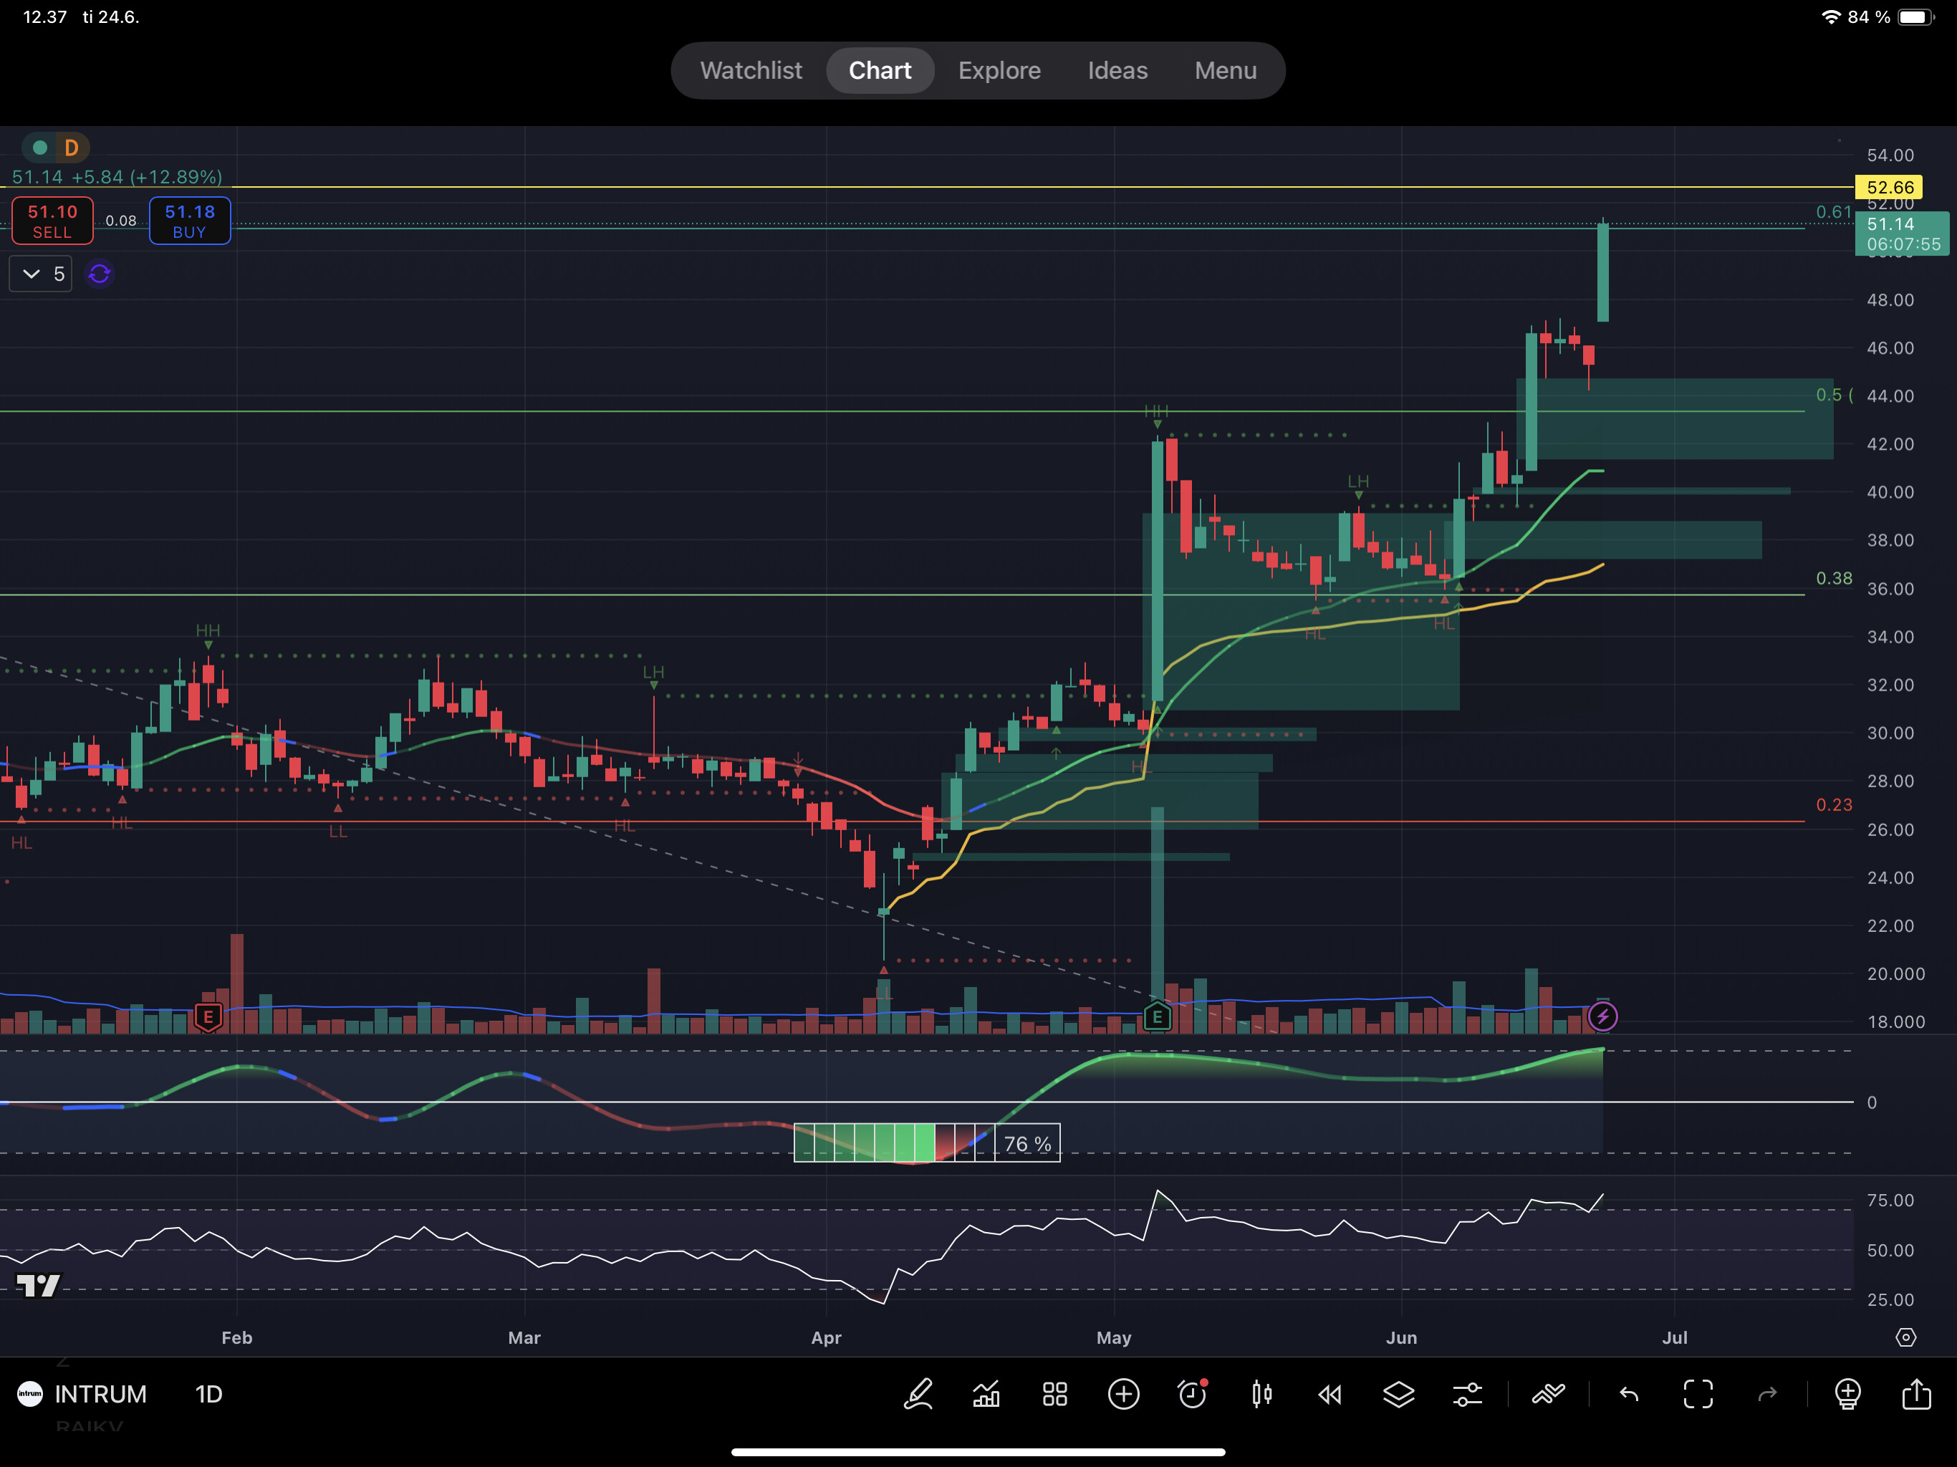The width and height of the screenshot is (1957, 1467).
Task: Change the candlestick chart type
Action: click(x=1261, y=1395)
